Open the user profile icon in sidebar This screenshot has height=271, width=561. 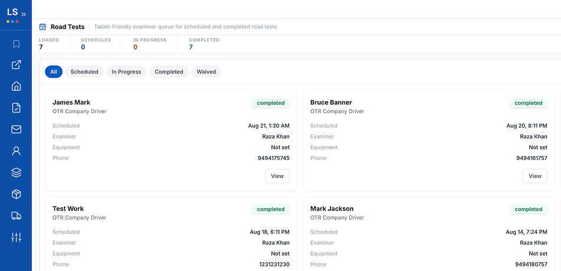[x=16, y=151]
